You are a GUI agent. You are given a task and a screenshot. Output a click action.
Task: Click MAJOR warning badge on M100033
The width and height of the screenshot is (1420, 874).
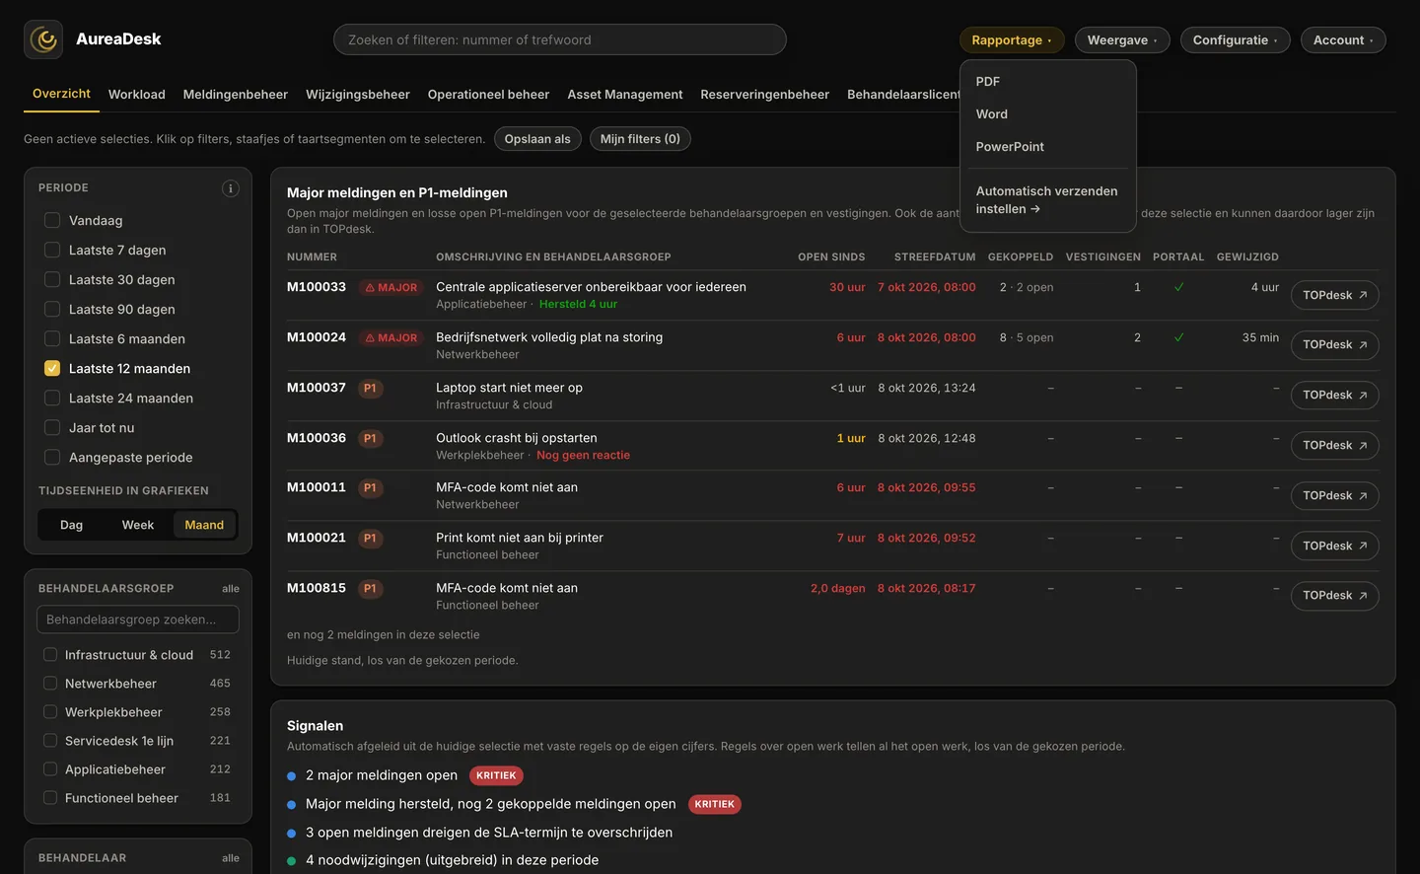point(390,288)
